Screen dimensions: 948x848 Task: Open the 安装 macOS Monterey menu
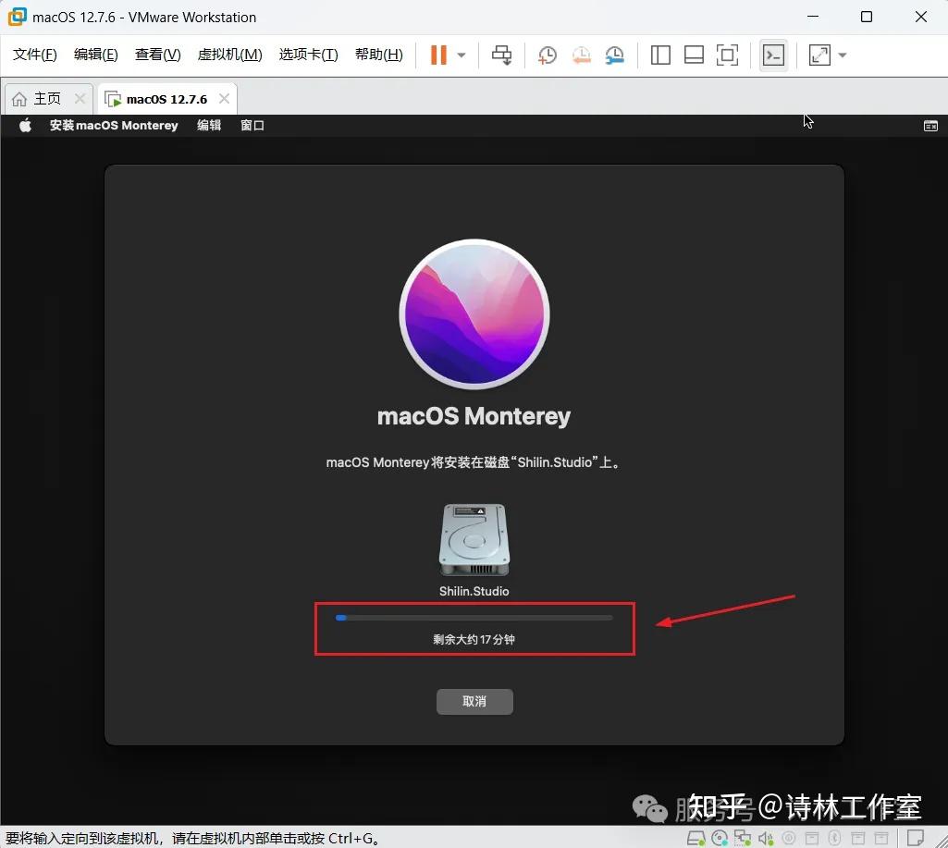[114, 125]
